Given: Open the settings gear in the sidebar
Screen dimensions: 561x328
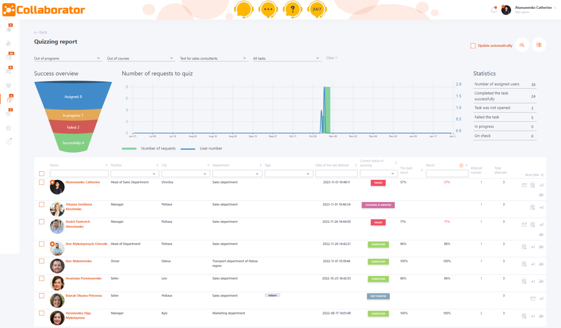Looking at the screenshot, I should pos(8,128).
